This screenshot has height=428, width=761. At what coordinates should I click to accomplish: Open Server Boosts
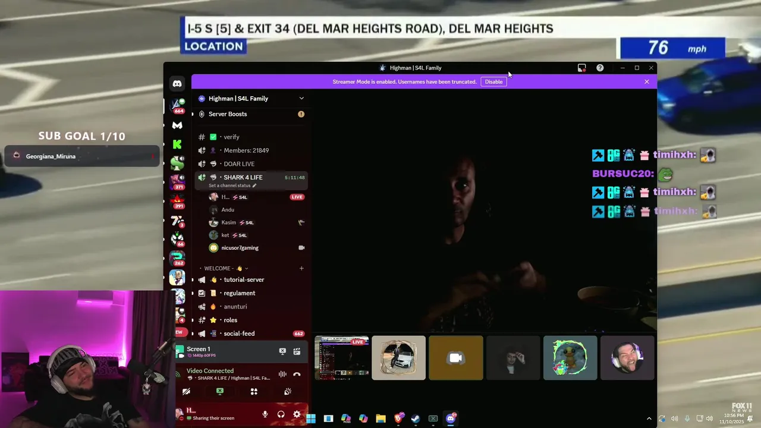point(251,114)
